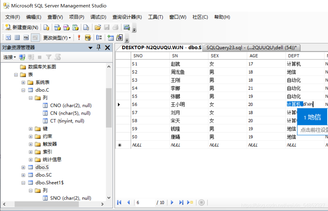Toggle the Show Criteria Pane button
This screenshot has width=328, height=211.
[x=17, y=38]
